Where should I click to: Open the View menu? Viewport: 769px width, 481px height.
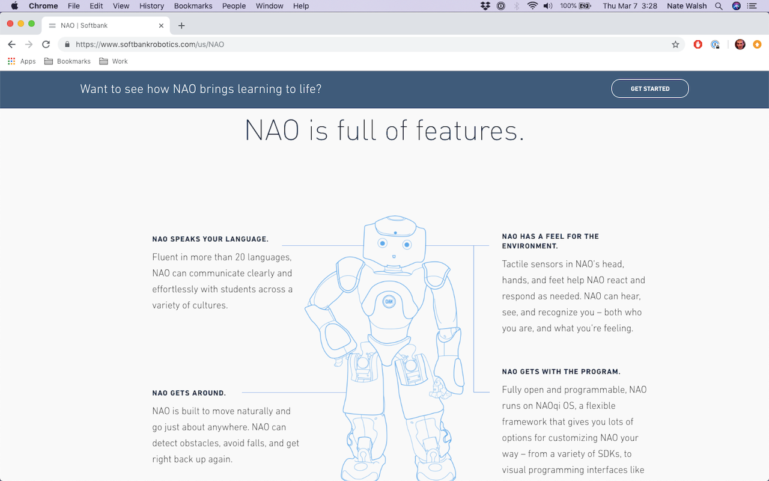[121, 6]
